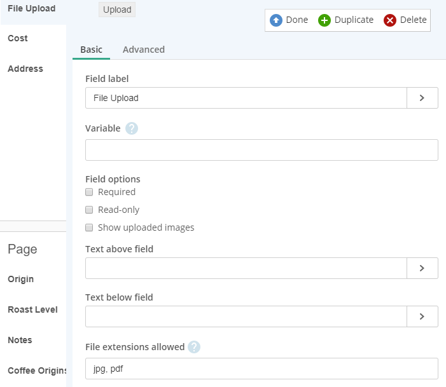Switch to the Advanced tab

click(144, 50)
